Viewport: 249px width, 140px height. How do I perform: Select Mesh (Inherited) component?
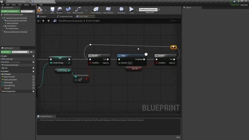12,23
